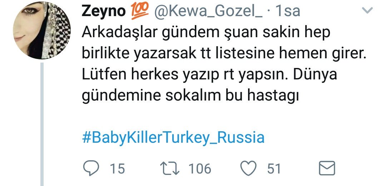Share via the envelope direct message icon
386x186 pixels.
(x=327, y=168)
